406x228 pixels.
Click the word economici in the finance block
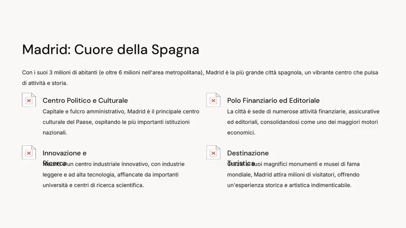[241, 132]
